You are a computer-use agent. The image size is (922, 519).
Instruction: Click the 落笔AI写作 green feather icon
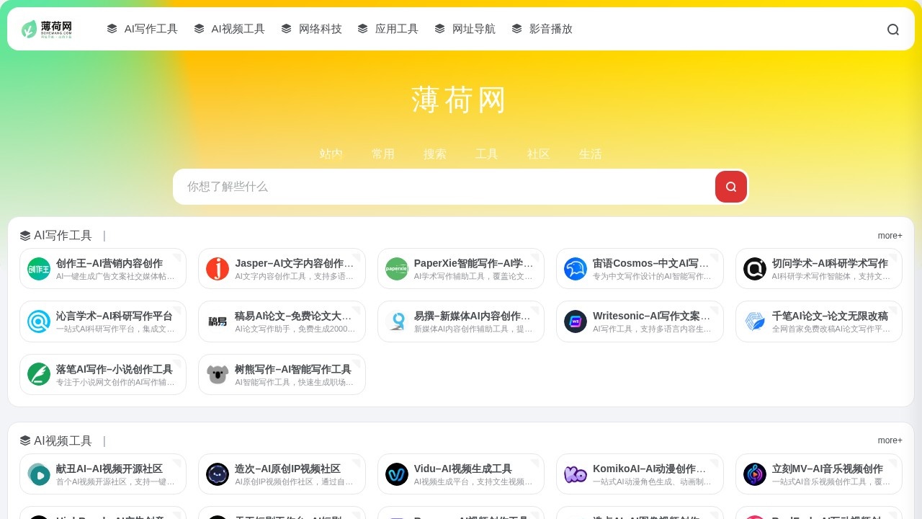(39, 374)
